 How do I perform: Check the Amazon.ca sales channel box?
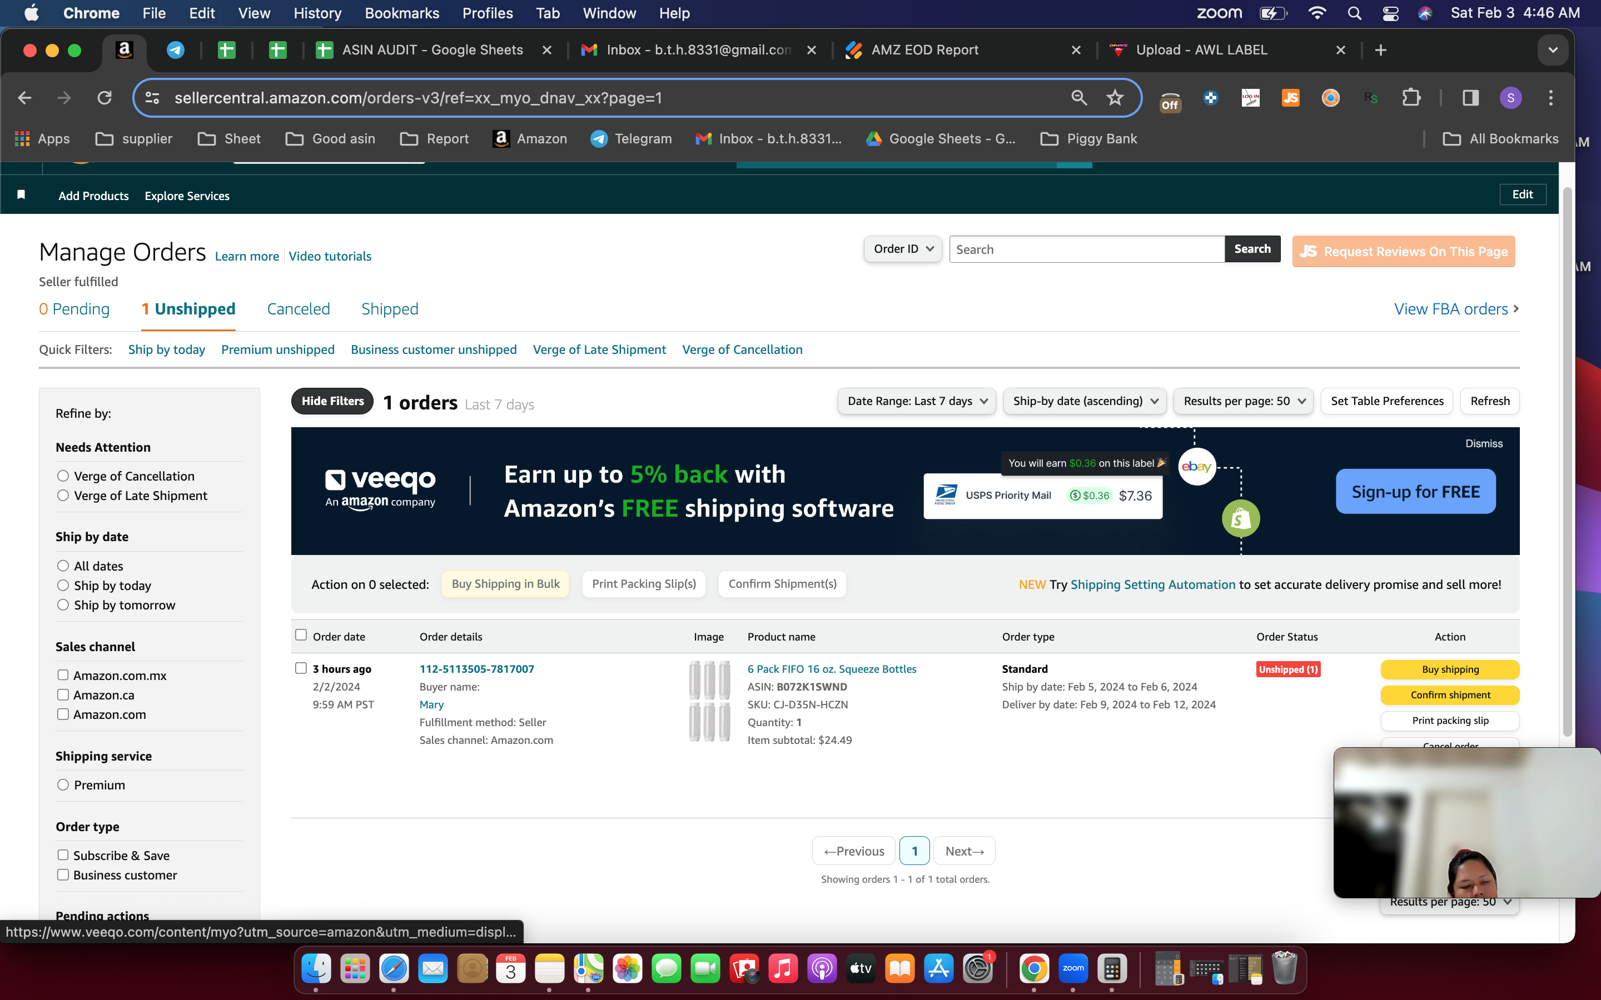[63, 694]
